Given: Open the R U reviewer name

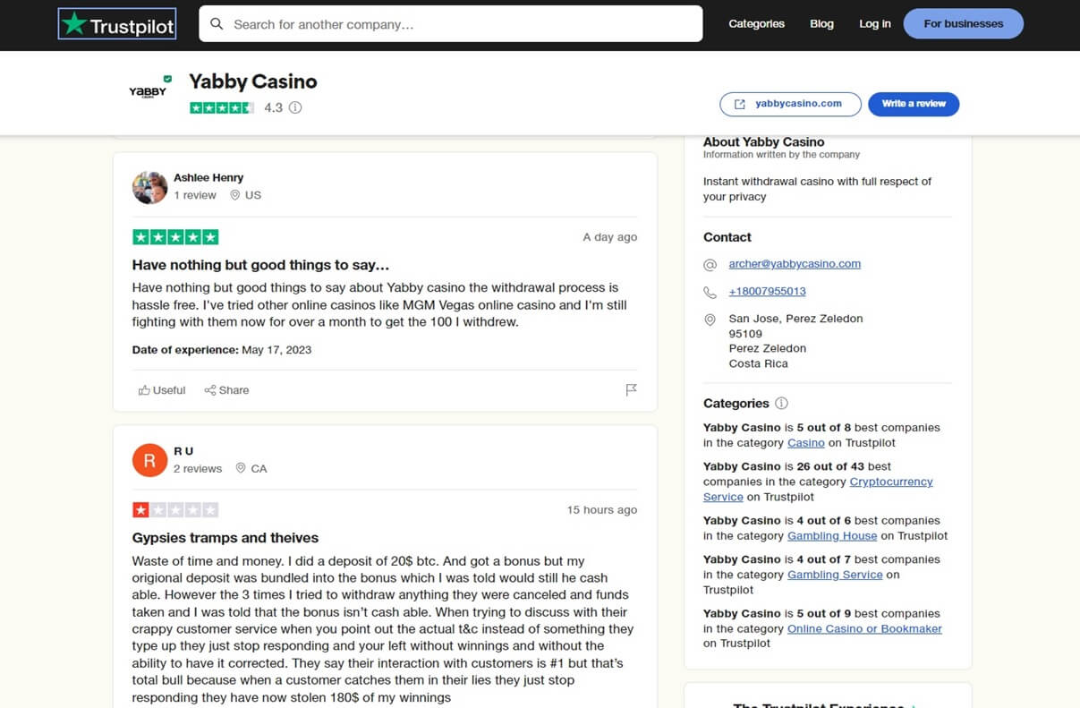Looking at the screenshot, I should click(183, 451).
